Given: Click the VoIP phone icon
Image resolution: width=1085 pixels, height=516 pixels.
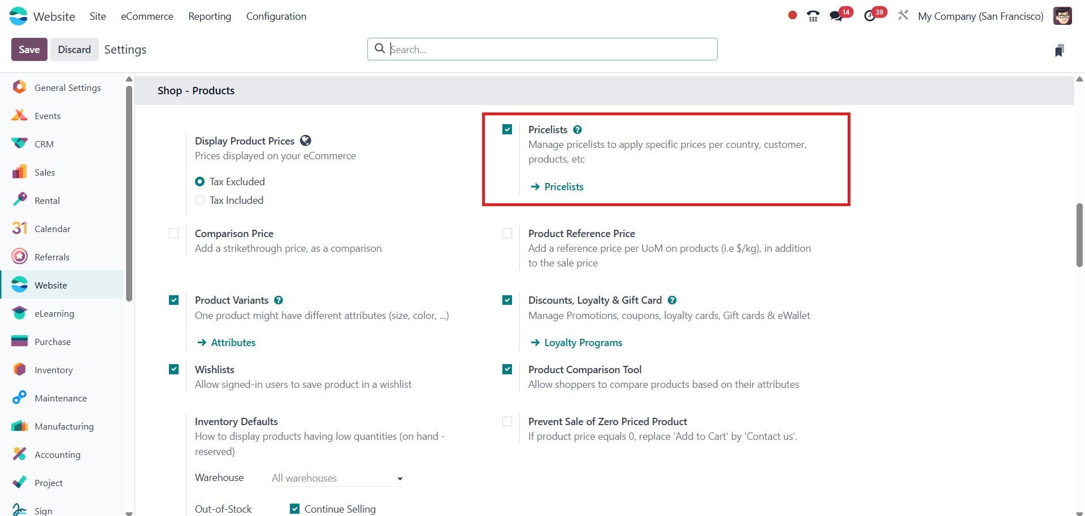Looking at the screenshot, I should tap(813, 16).
